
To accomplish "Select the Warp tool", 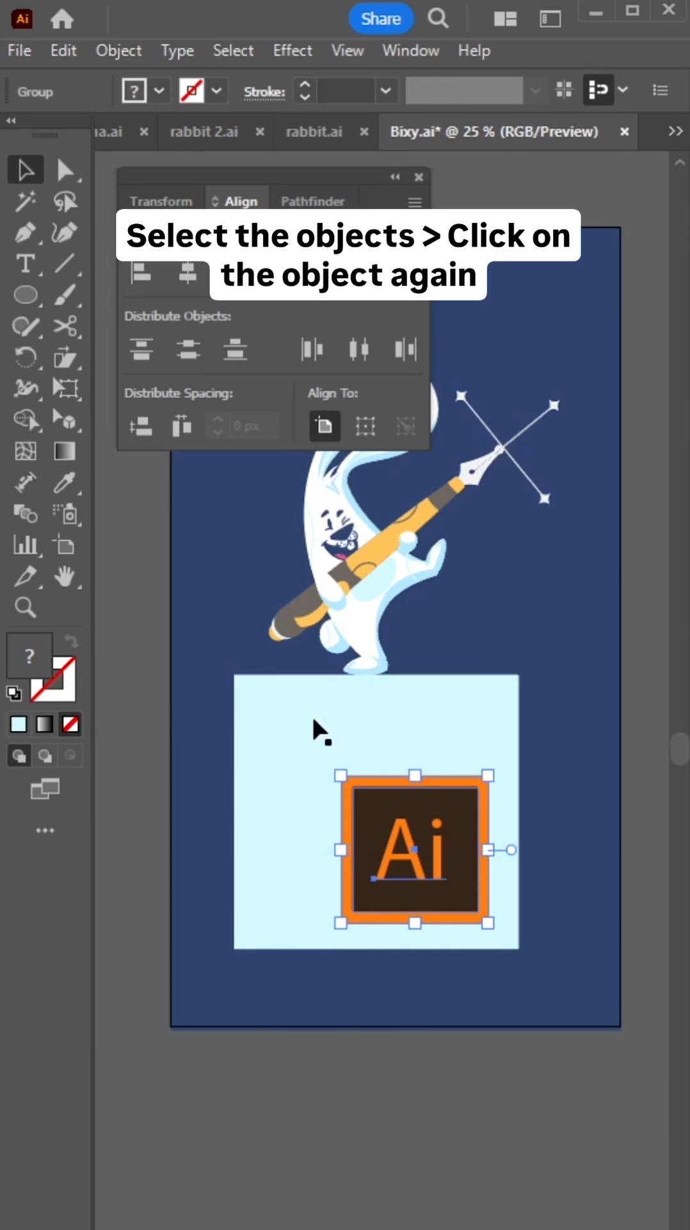I will click(26, 388).
